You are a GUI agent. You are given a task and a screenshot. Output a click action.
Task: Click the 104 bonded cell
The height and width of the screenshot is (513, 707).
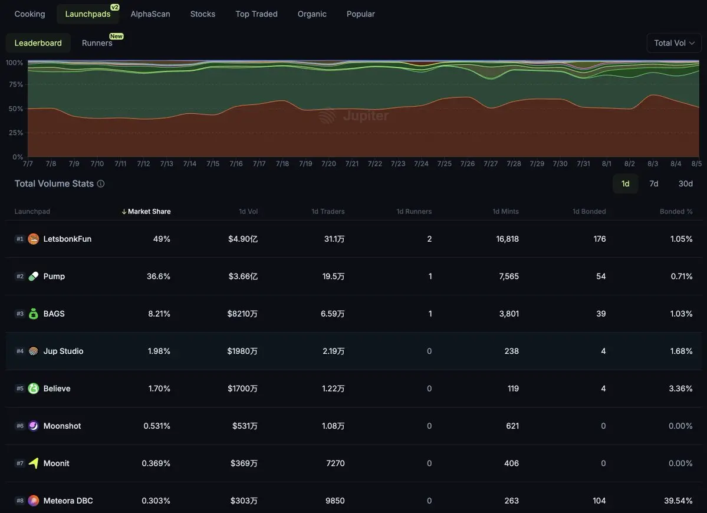point(599,501)
